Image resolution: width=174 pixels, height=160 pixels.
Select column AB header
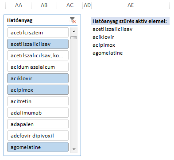(44, 5)
